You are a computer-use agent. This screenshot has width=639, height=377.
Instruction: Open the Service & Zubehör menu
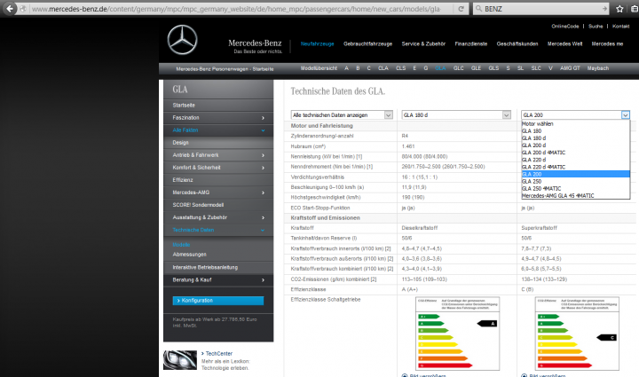[423, 44]
